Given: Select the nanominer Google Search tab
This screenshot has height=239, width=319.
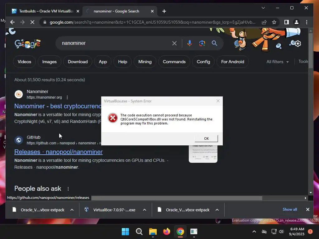Looking at the screenshot, I should [x=117, y=11].
